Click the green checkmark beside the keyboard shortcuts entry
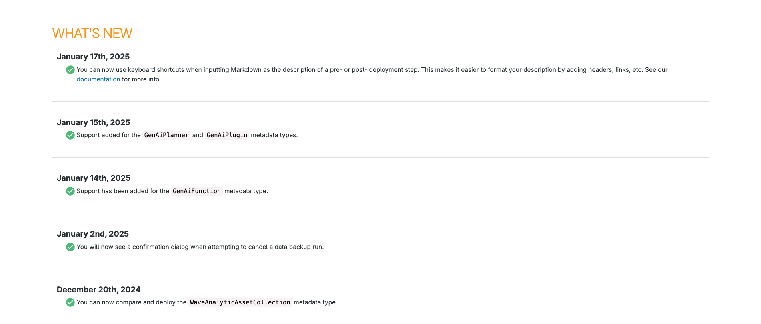761x324 pixels. tap(70, 70)
